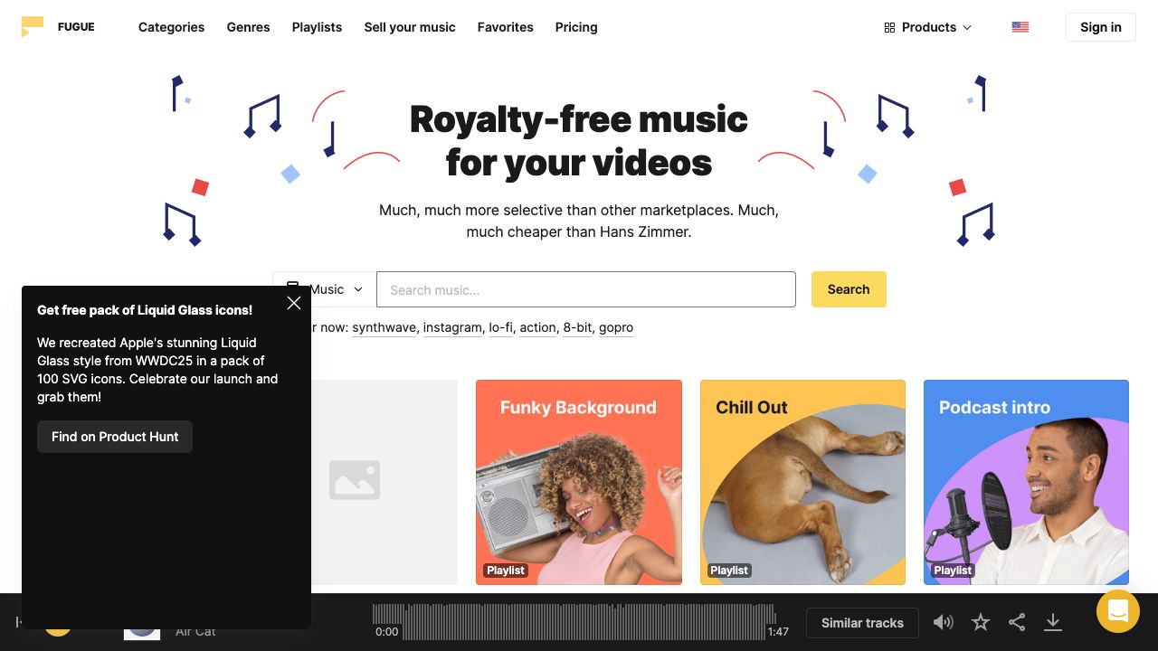This screenshot has height=651, width=1158.
Task: Click the yellow Search button
Action: click(x=849, y=289)
